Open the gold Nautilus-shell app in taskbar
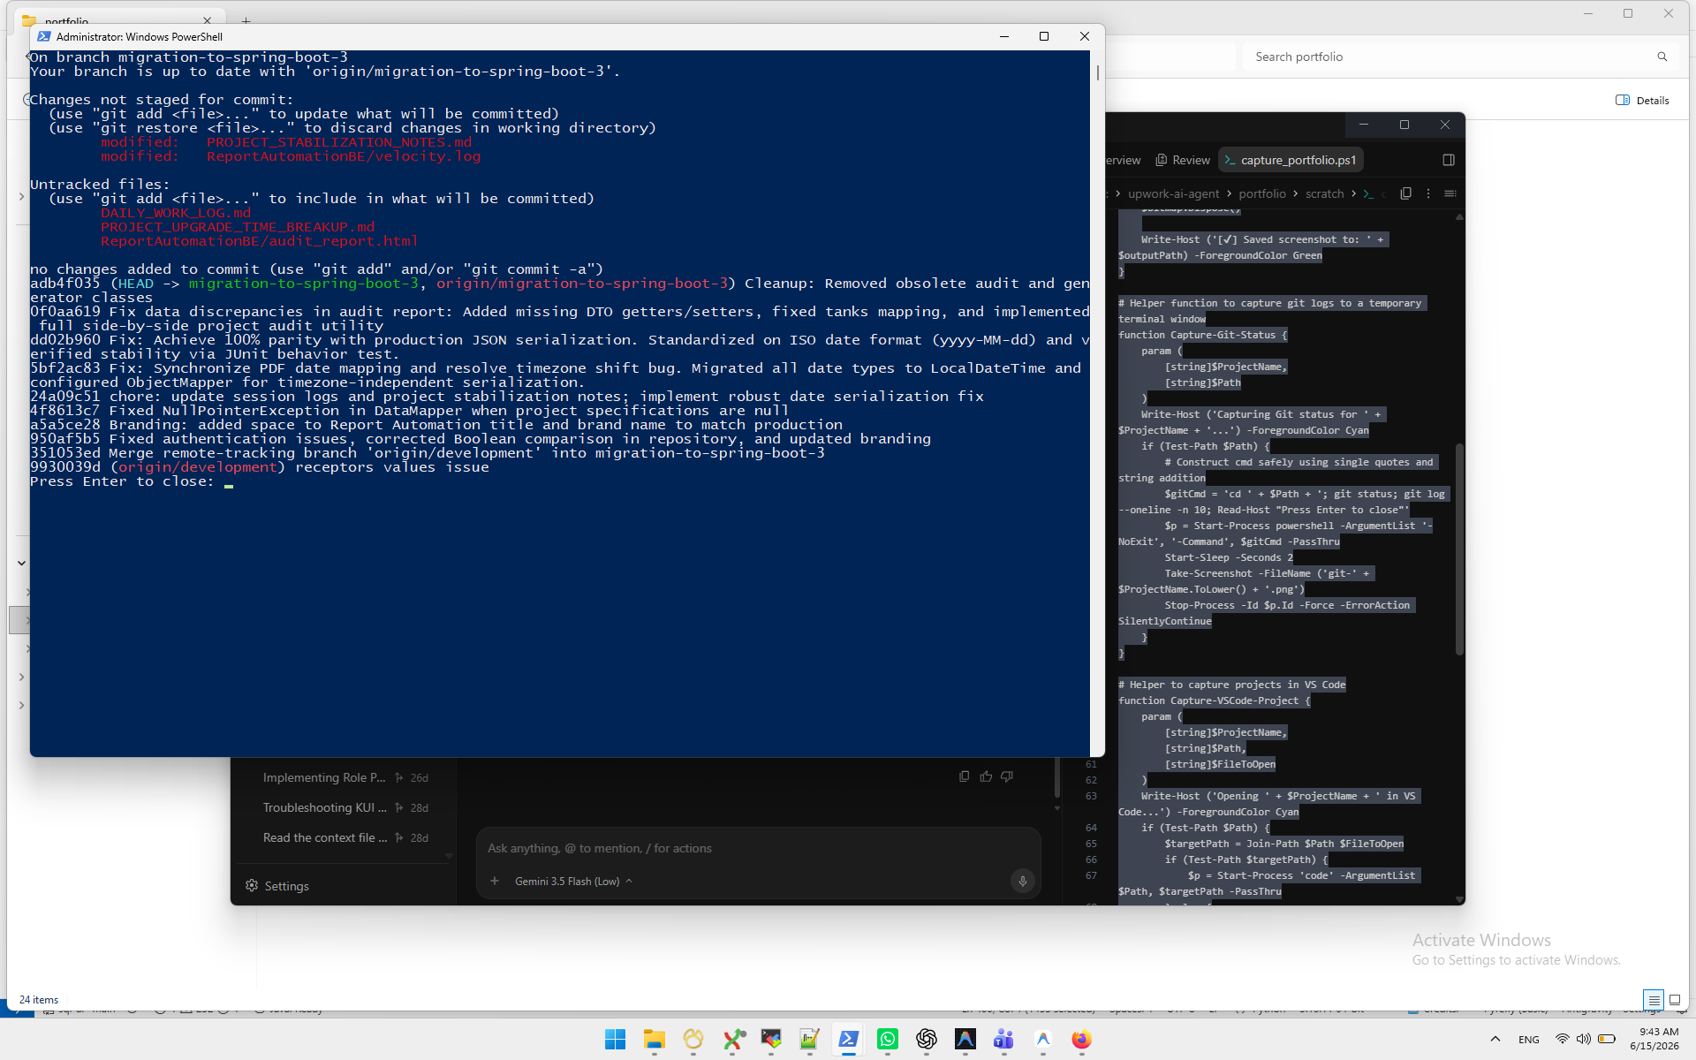Viewport: 1696px width, 1060px height. pos(693,1040)
